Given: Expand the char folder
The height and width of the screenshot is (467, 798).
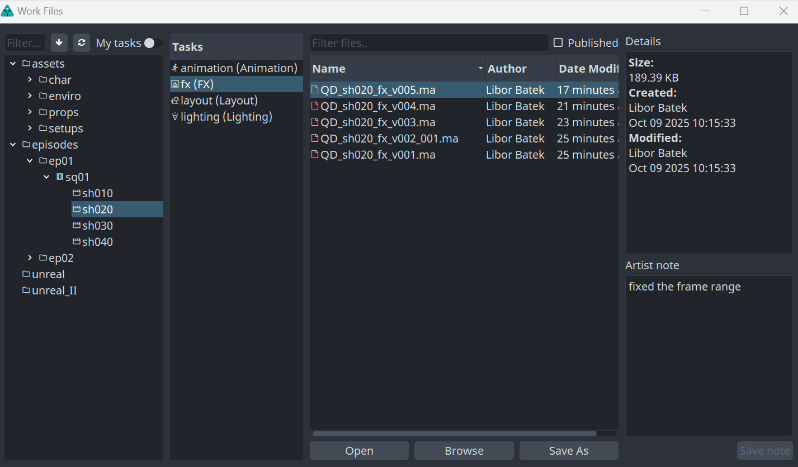Looking at the screenshot, I should pyautogui.click(x=30, y=80).
